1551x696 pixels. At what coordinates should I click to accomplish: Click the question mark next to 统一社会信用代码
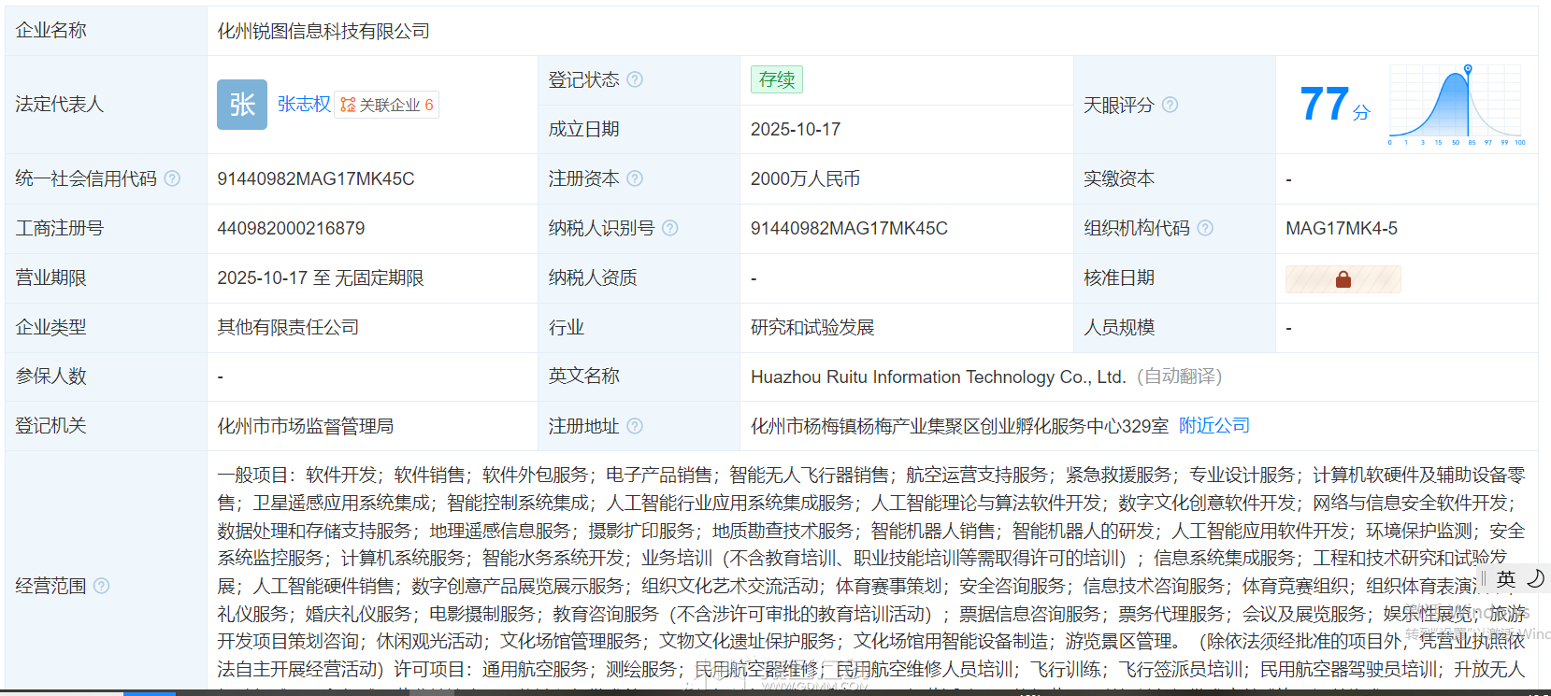172,178
